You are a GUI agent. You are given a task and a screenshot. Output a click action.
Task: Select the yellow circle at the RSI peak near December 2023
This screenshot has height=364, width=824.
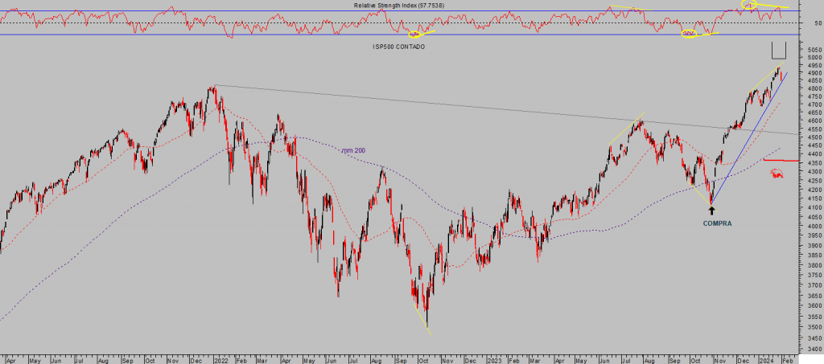tap(749, 6)
